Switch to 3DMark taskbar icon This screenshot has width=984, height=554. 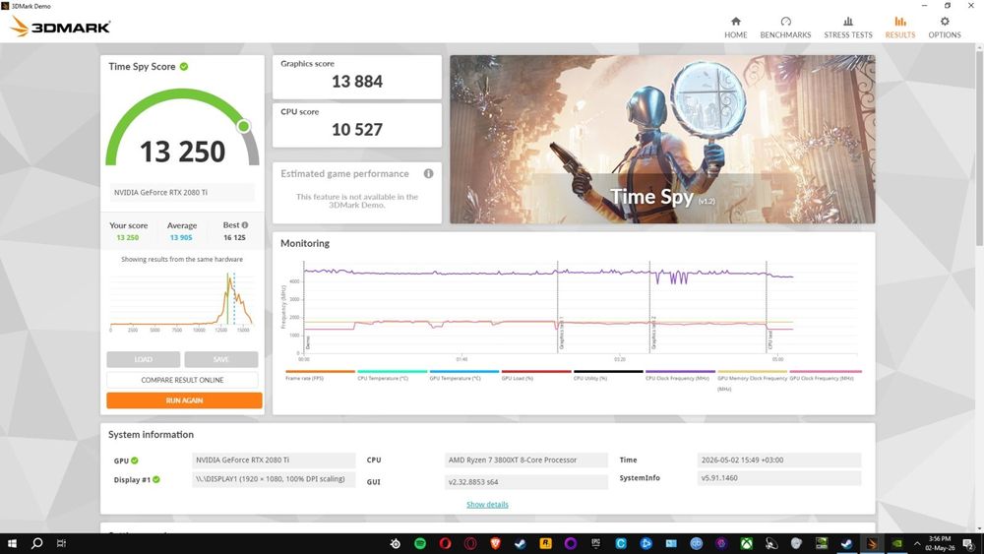tap(872, 543)
